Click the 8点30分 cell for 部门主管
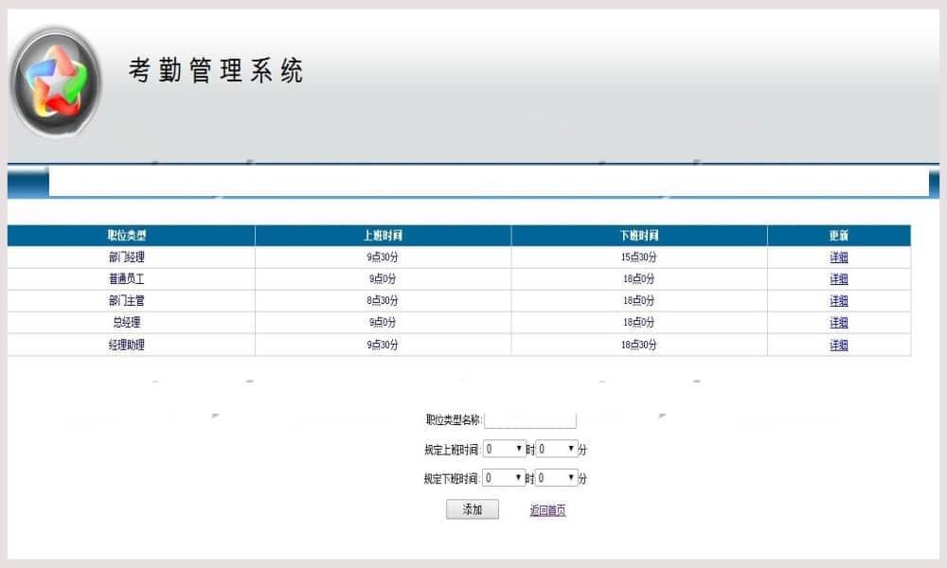This screenshot has height=568, width=947. [x=383, y=301]
